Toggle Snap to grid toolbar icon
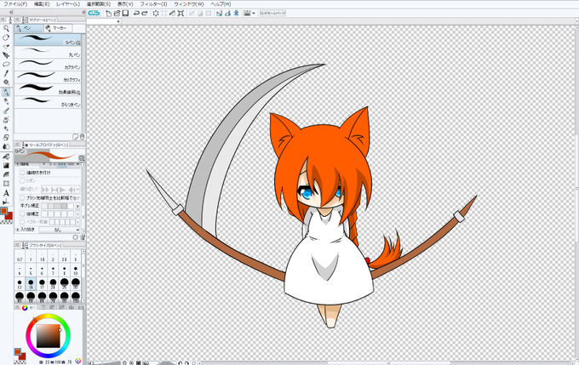 pos(236,14)
